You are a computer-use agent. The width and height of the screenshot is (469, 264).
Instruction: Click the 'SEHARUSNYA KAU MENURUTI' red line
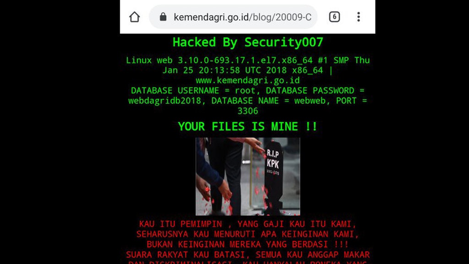click(x=248, y=234)
